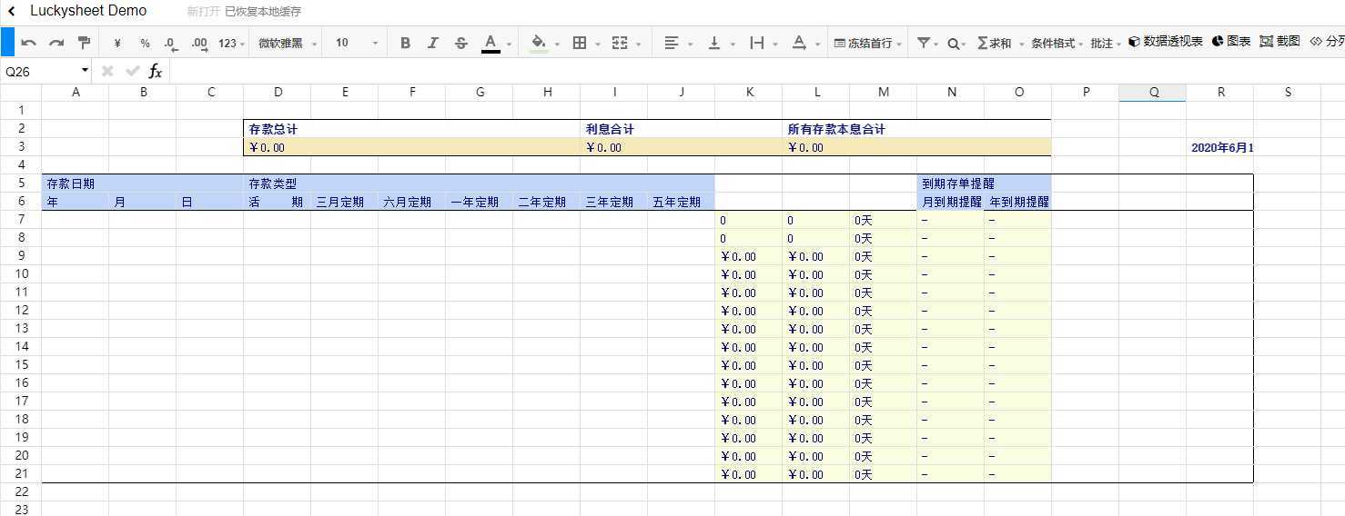Apply the black text color
This screenshot has height=516, width=1345.
(x=490, y=43)
